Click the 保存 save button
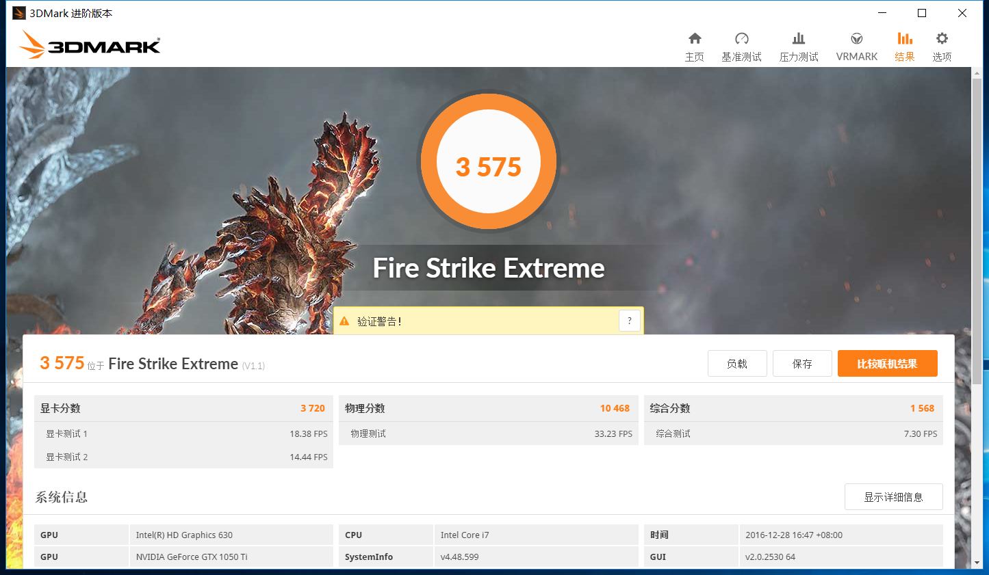The image size is (989, 575). click(802, 364)
